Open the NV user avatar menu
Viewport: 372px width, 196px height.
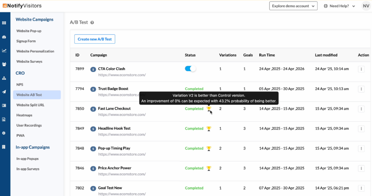[366, 6]
